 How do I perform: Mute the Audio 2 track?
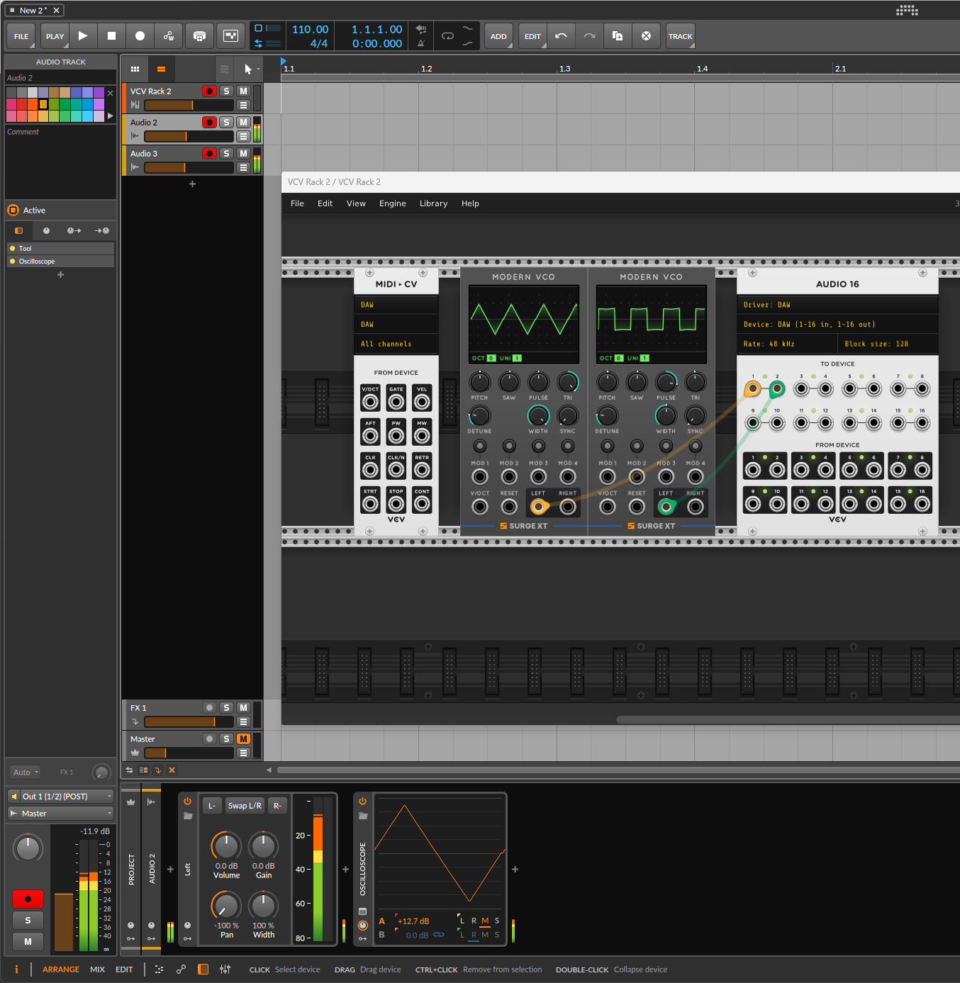point(243,122)
